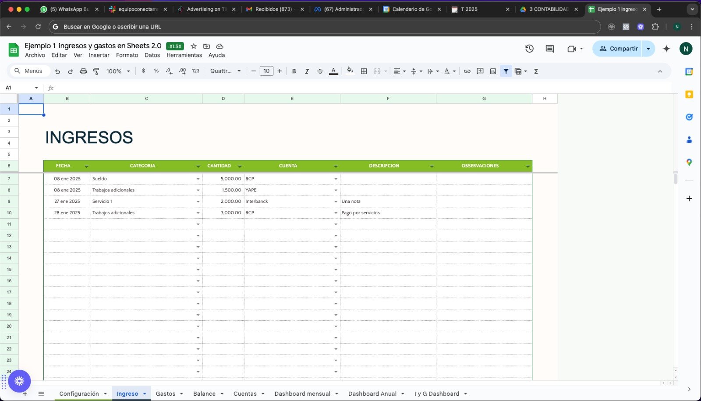This screenshot has height=401, width=701.
Task: Add a new sheet
Action: coord(25,394)
